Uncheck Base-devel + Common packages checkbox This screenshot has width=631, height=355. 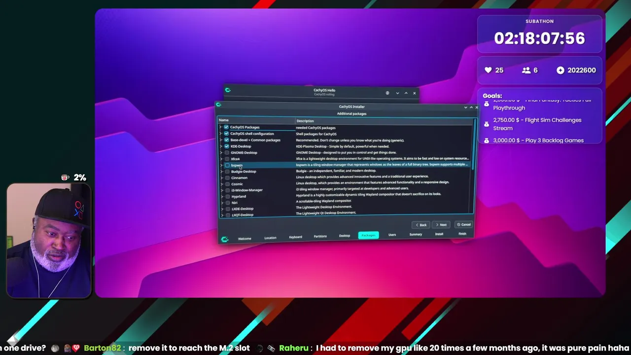[226, 140]
